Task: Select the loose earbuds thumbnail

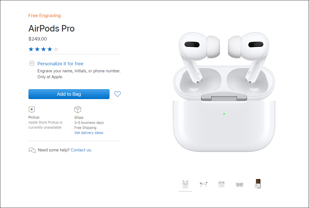Action: (203, 184)
